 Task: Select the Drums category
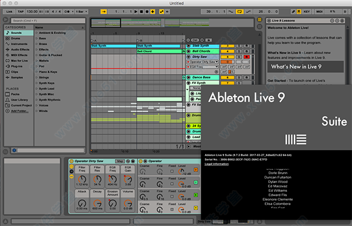coord(19,38)
